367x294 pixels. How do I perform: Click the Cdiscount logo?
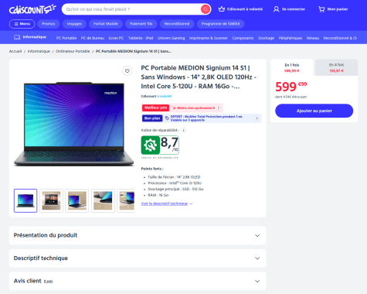pos(32,9)
